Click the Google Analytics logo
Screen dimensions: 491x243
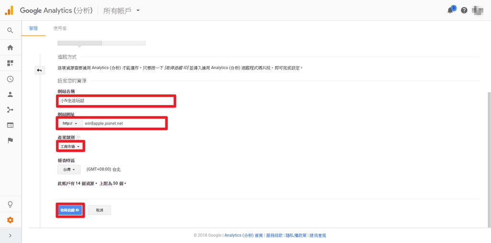pos(10,11)
